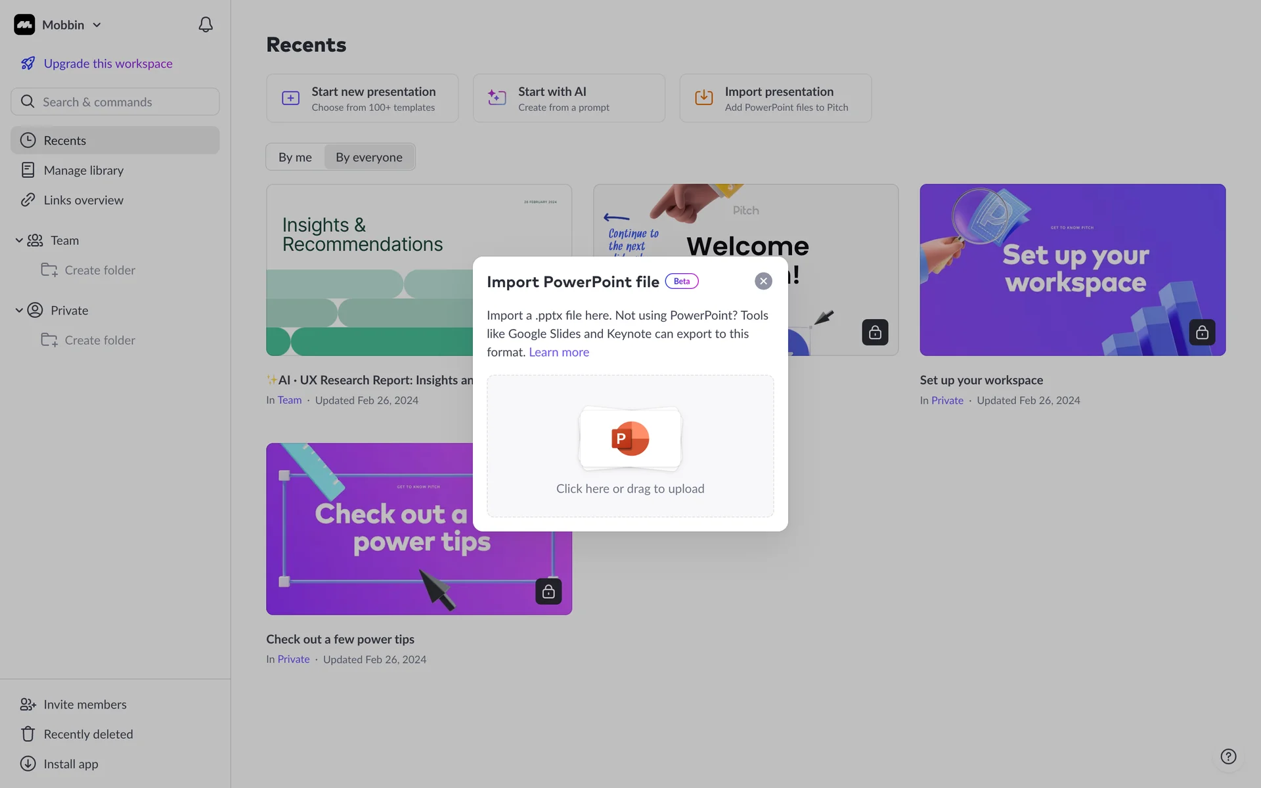This screenshot has width=1261, height=788.
Task: Close the Import PowerPoint file dialog
Action: tap(763, 281)
